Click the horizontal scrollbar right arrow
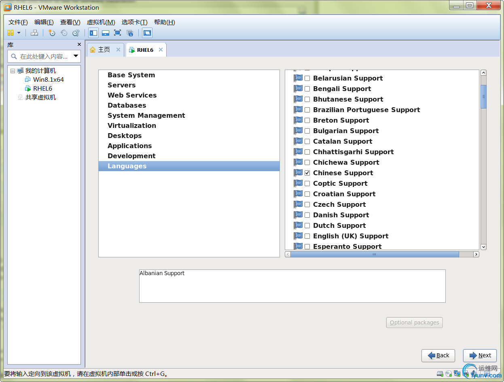This screenshot has height=382, width=504. click(476, 254)
